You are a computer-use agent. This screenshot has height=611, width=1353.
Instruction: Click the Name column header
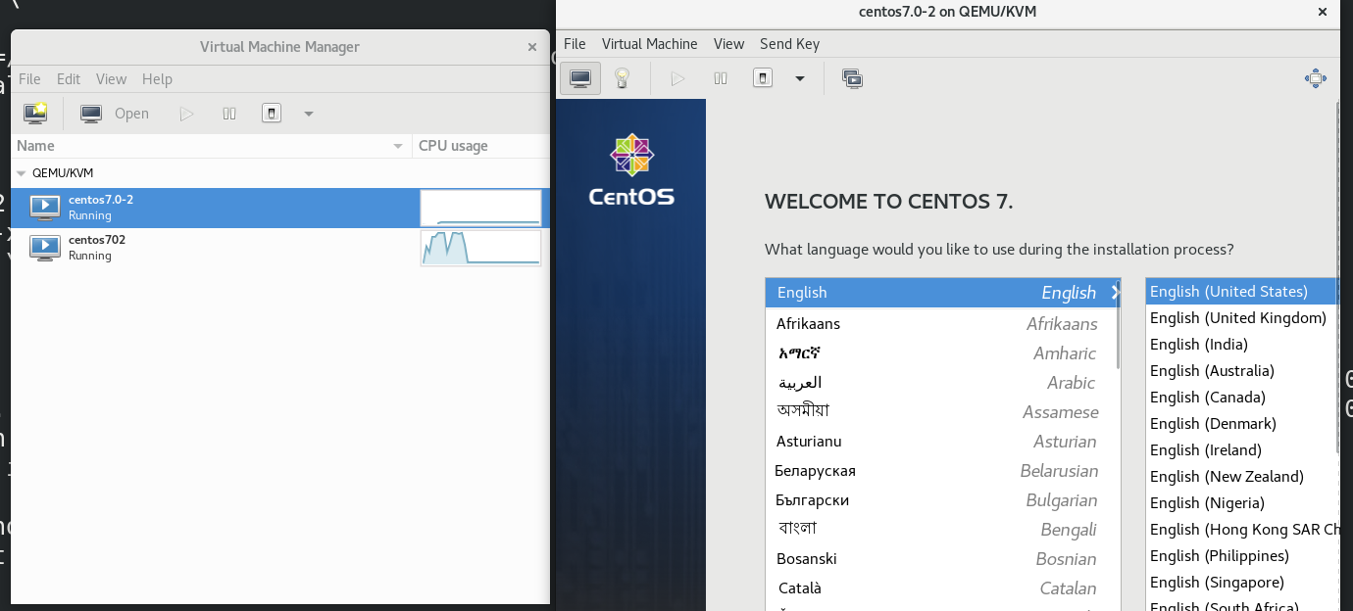[211, 146]
